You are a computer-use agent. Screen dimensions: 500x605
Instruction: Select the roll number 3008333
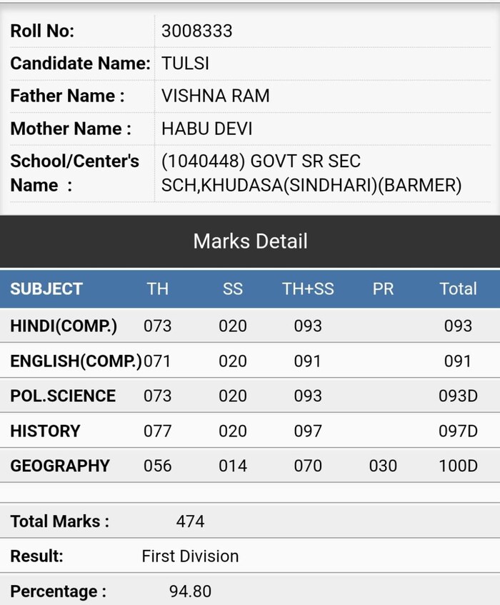(196, 31)
